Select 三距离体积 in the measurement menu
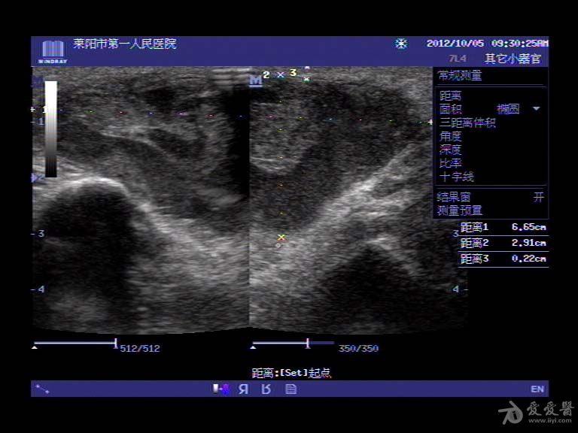The width and height of the screenshot is (578, 433). (x=467, y=123)
